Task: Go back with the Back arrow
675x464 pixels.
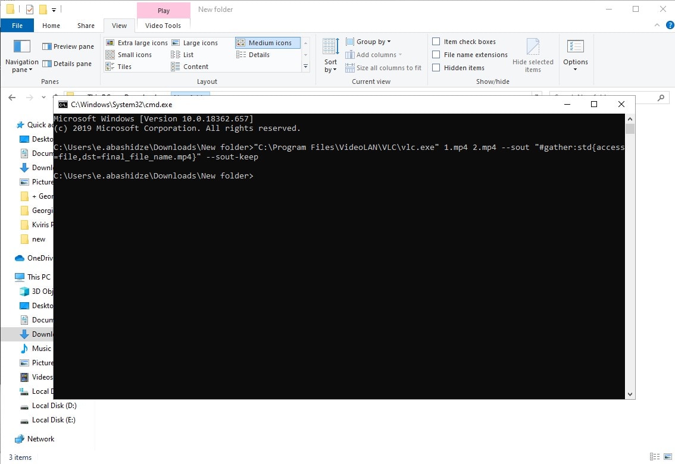Action: click(12, 98)
